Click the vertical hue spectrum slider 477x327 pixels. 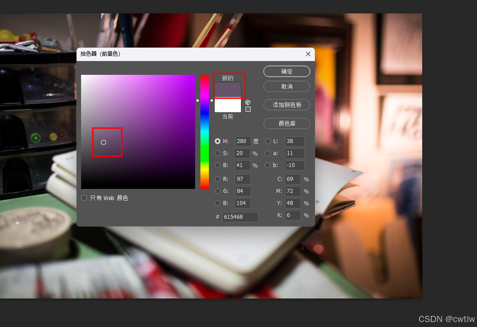tap(205, 132)
